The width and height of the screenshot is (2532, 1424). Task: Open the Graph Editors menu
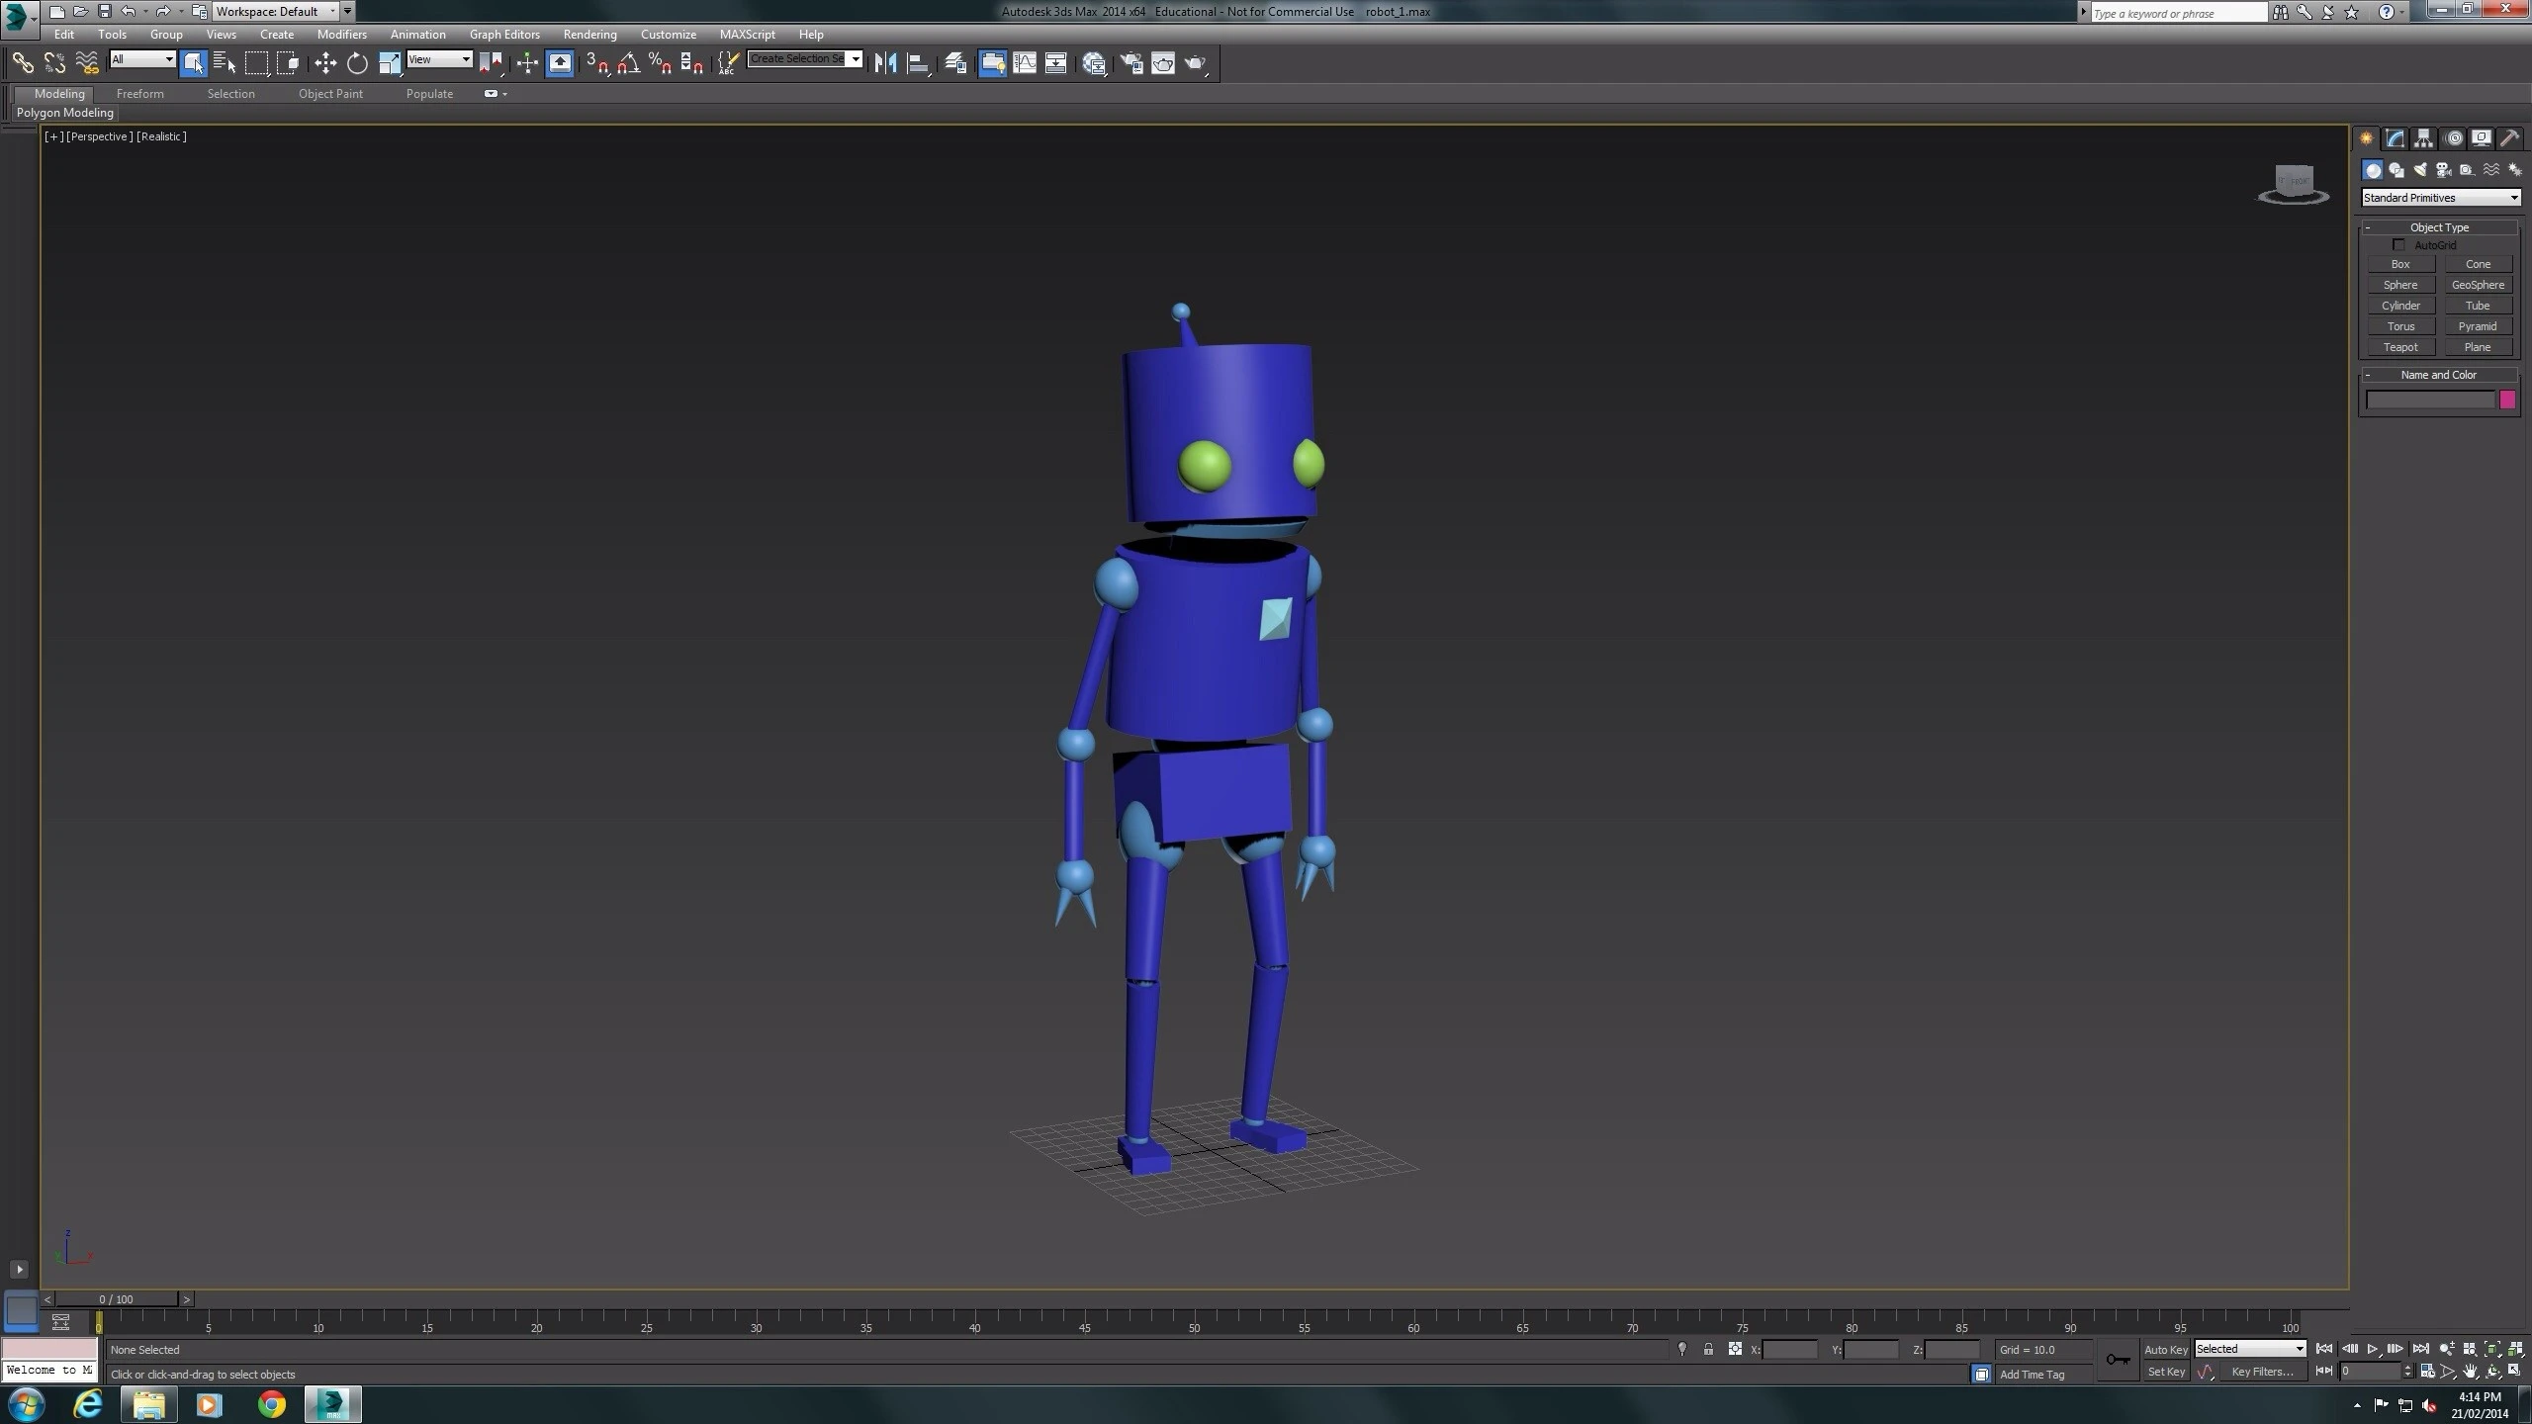click(x=504, y=35)
